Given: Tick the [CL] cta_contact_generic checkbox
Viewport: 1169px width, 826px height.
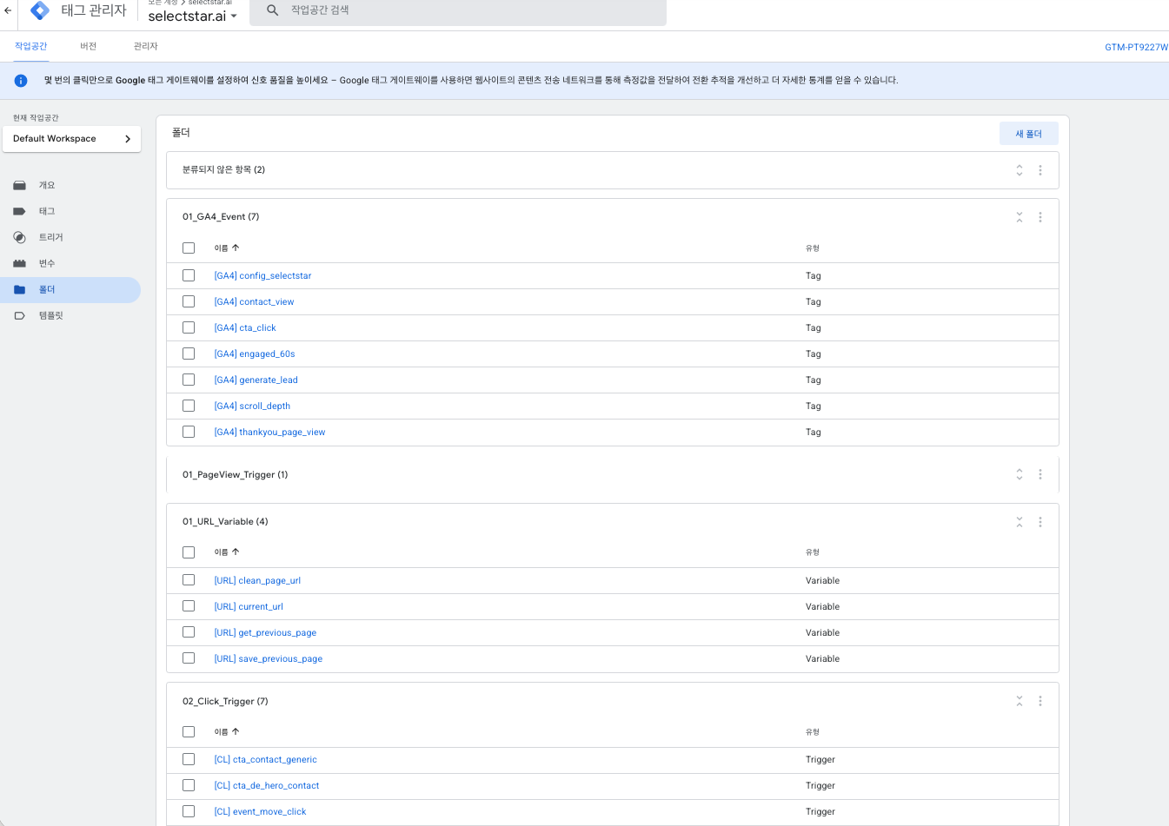Looking at the screenshot, I should 189,759.
